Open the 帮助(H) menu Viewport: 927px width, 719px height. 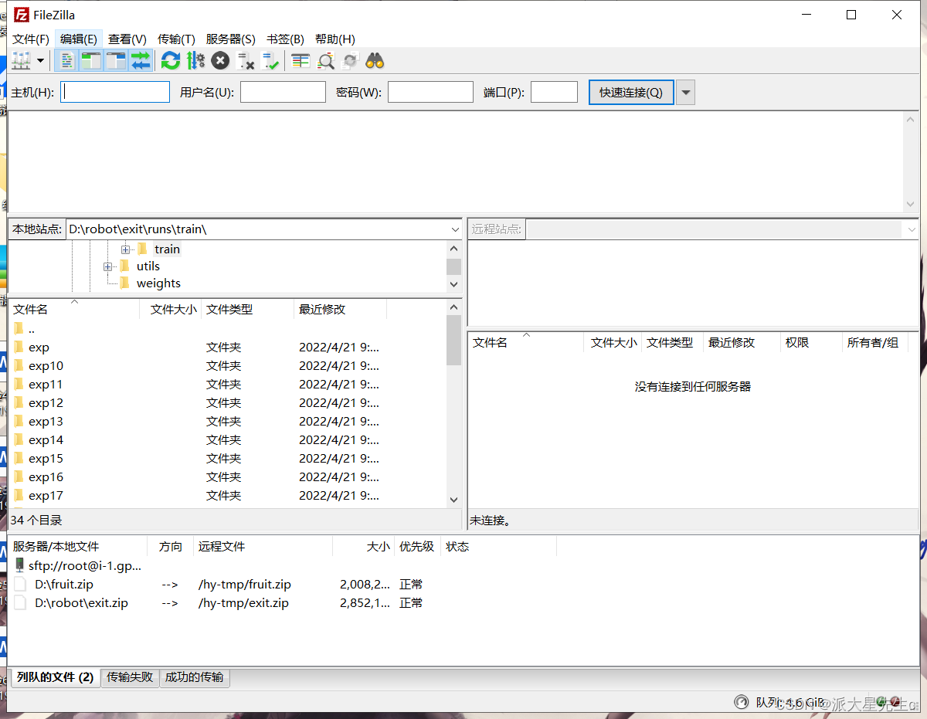point(335,39)
